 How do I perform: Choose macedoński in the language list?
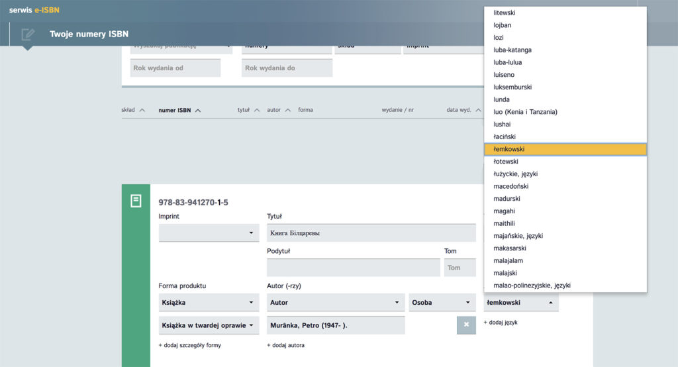(x=510, y=186)
